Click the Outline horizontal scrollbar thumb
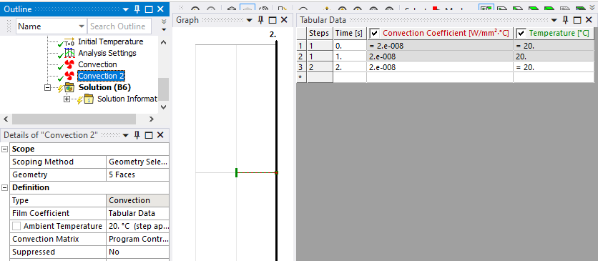This screenshot has width=598, height=261. (x=74, y=119)
